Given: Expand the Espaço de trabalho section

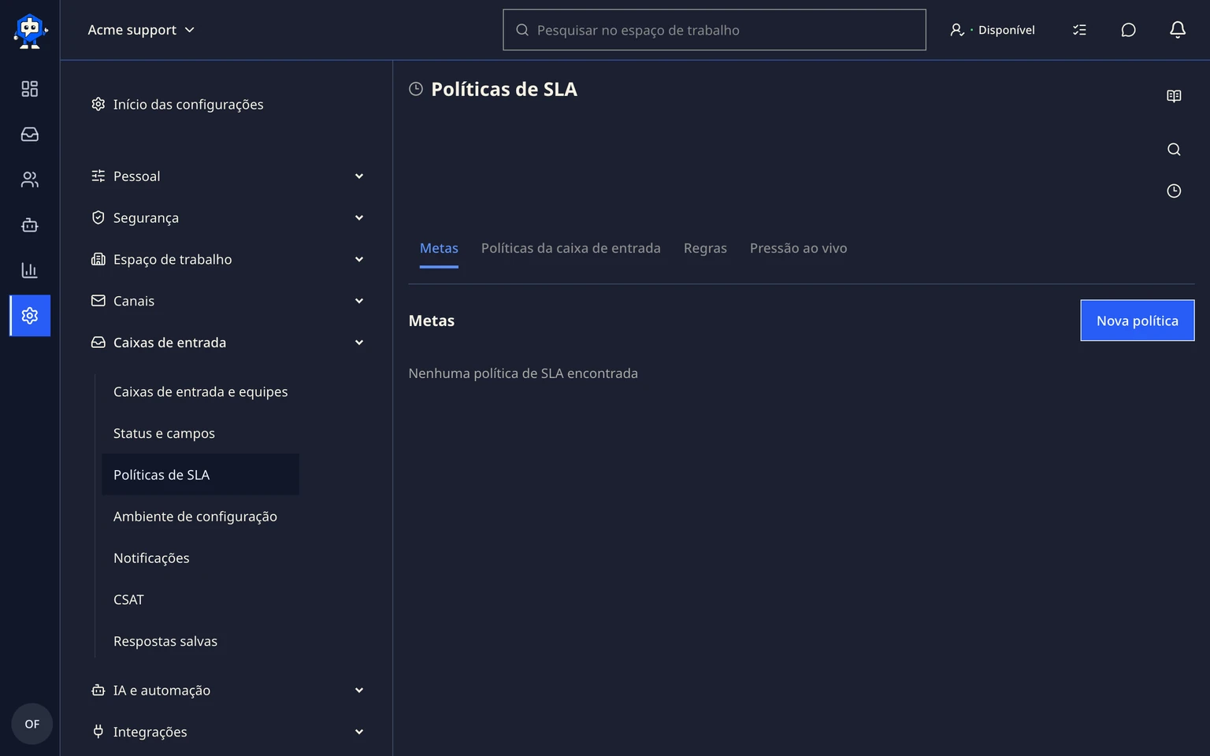Looking at the screenshot, I should pyautogui.click(x=228, y=260).
